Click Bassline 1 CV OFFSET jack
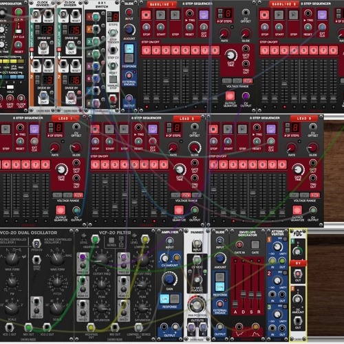344x344 pixels. 246,12
